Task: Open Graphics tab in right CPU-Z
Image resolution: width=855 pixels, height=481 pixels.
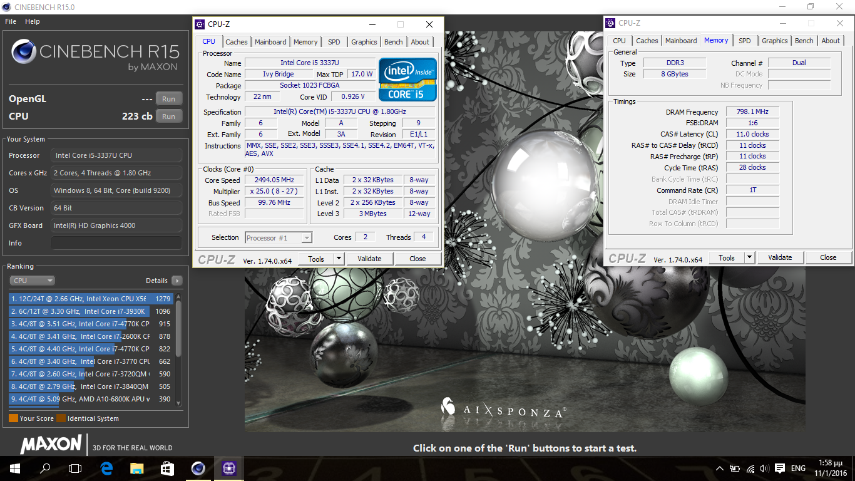Action: click(x=775, y=41)
